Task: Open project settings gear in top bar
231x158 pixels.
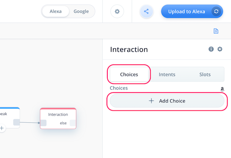Action: pos(117,11)
